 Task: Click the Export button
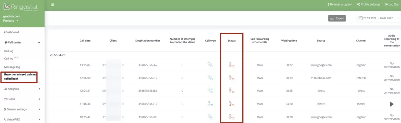point(337,18)
